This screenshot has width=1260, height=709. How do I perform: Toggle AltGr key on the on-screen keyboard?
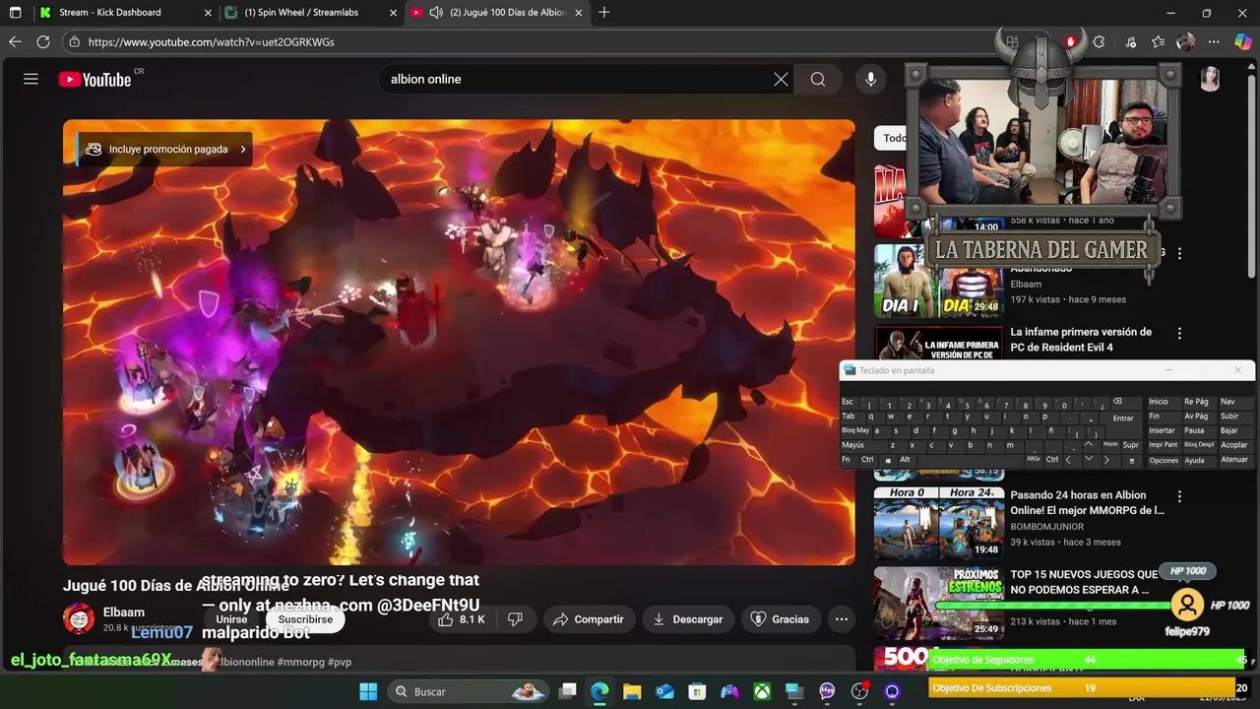[1033, 459]
